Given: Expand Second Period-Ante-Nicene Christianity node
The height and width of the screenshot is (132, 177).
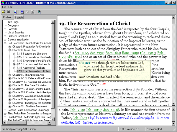Looking at the screenshot, I should 5,110.
